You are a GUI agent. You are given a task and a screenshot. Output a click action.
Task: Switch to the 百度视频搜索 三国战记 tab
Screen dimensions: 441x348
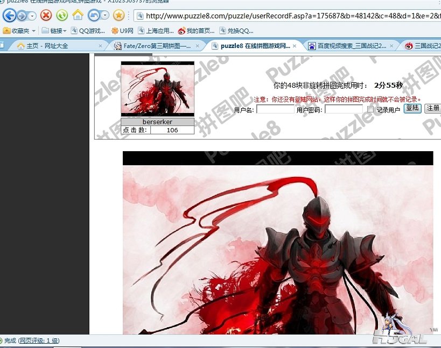tap(348, 46)
